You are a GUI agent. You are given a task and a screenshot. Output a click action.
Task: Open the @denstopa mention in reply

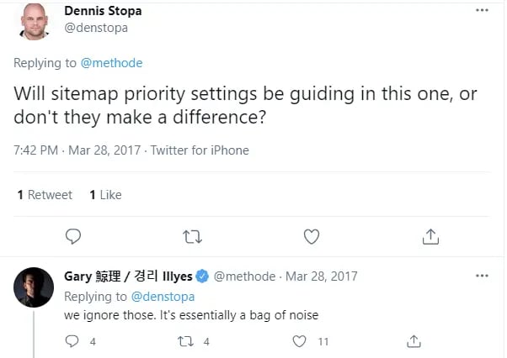pos(163,296)
